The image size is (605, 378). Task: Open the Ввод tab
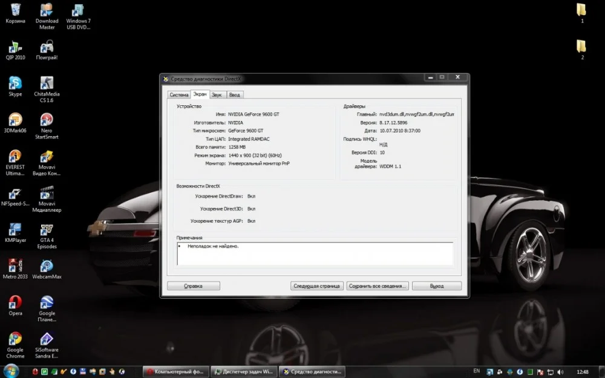tap(235, 95)
